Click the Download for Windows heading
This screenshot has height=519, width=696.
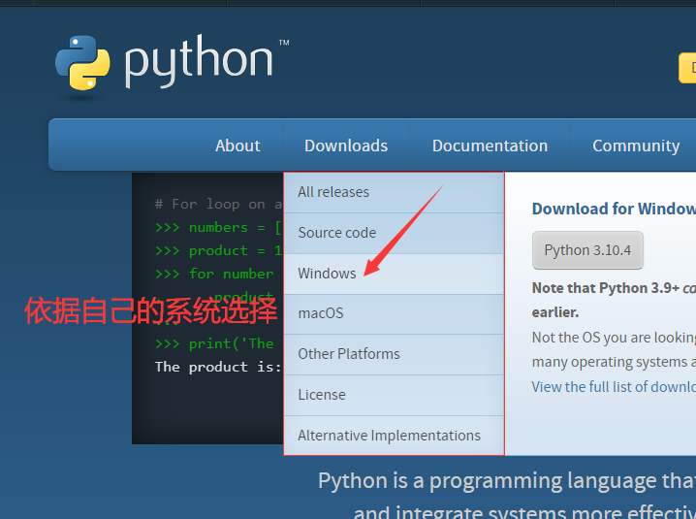[x=614, y=209]
